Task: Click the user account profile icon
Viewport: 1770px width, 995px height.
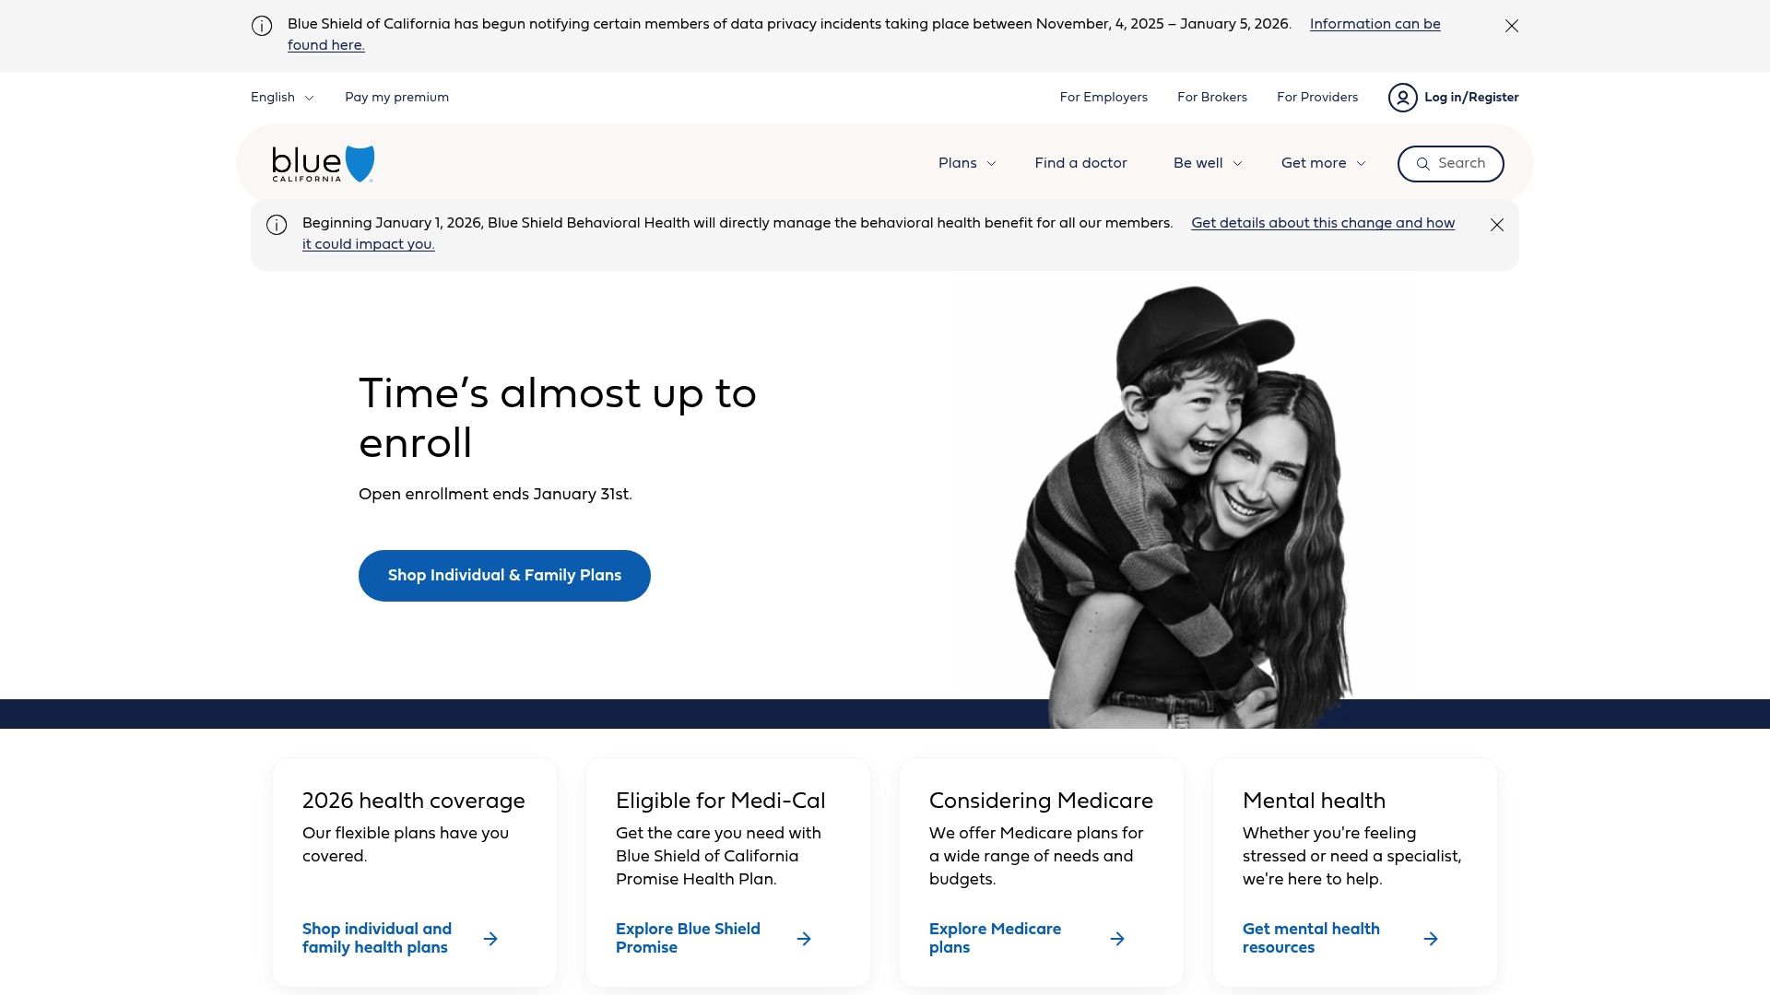Action: tap(1402, 98)
